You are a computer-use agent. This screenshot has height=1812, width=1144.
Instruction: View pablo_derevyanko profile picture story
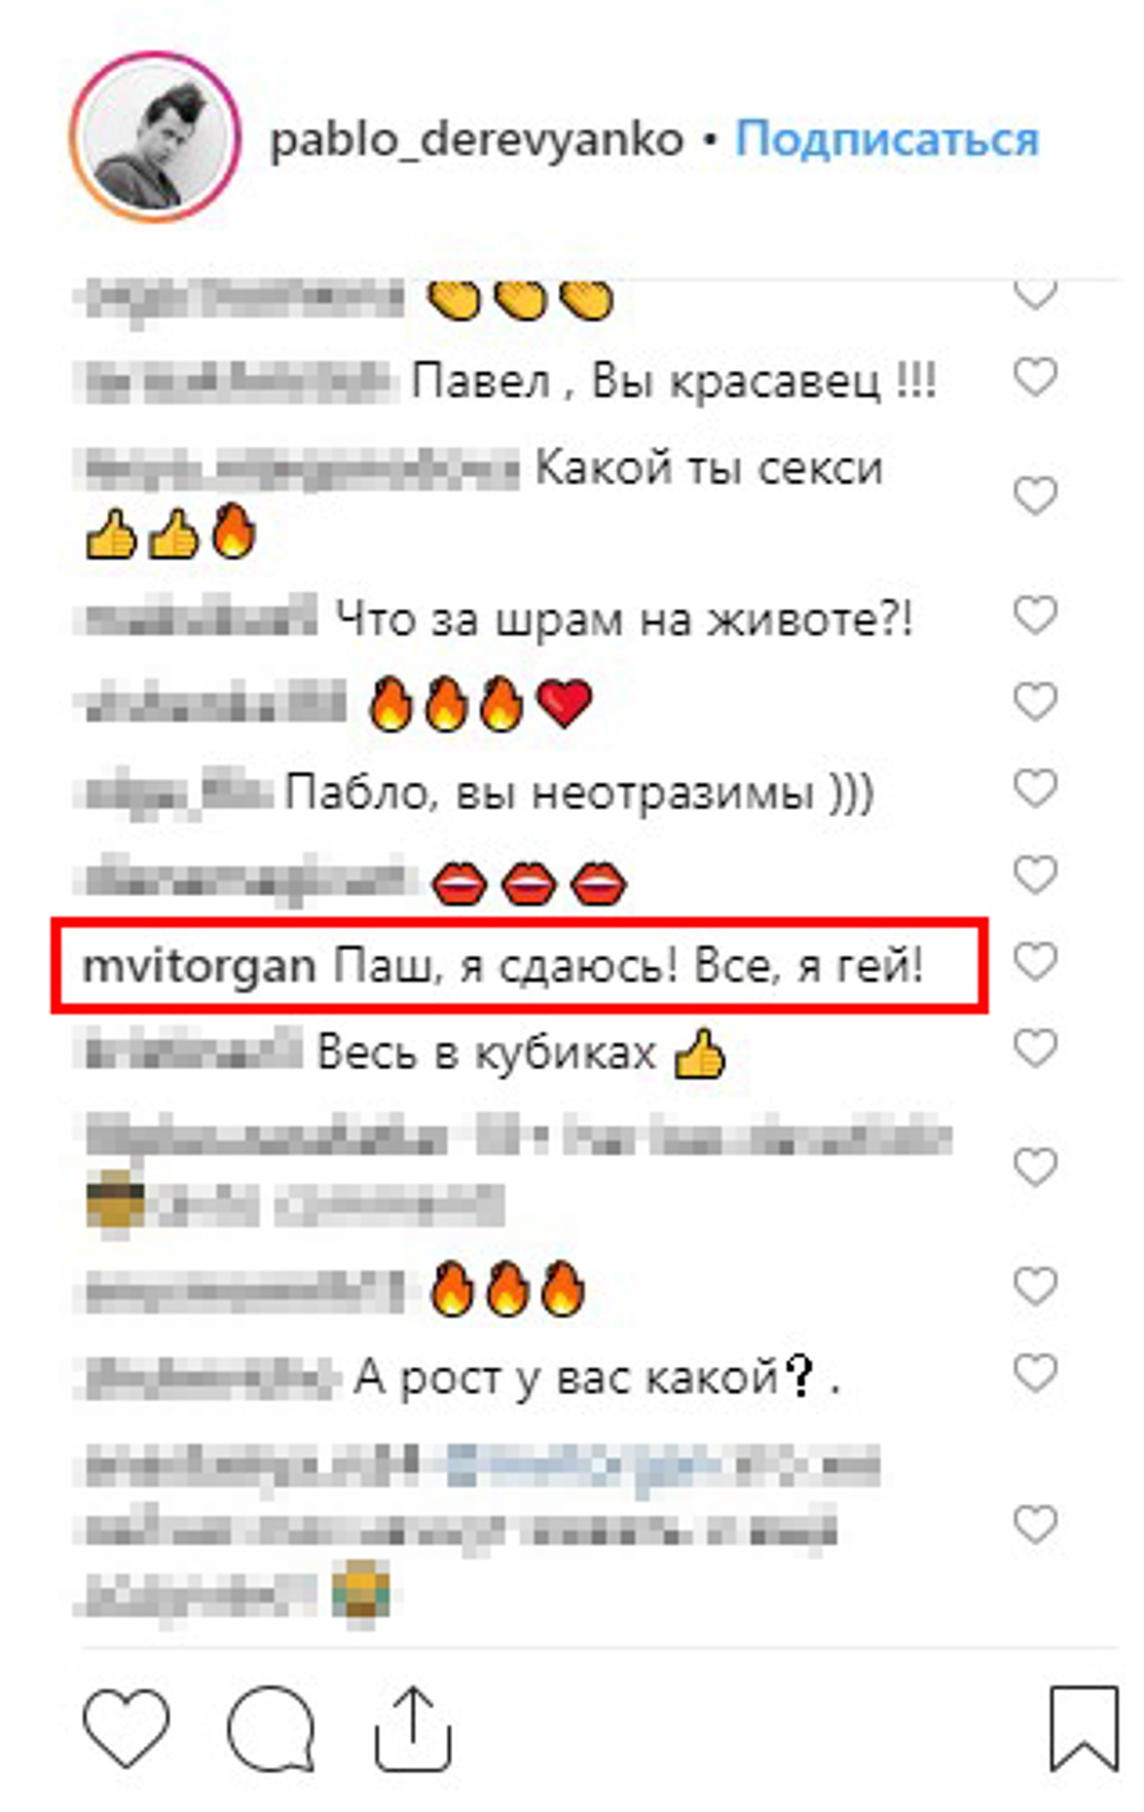pyautogui.click(x=156, y=137)
